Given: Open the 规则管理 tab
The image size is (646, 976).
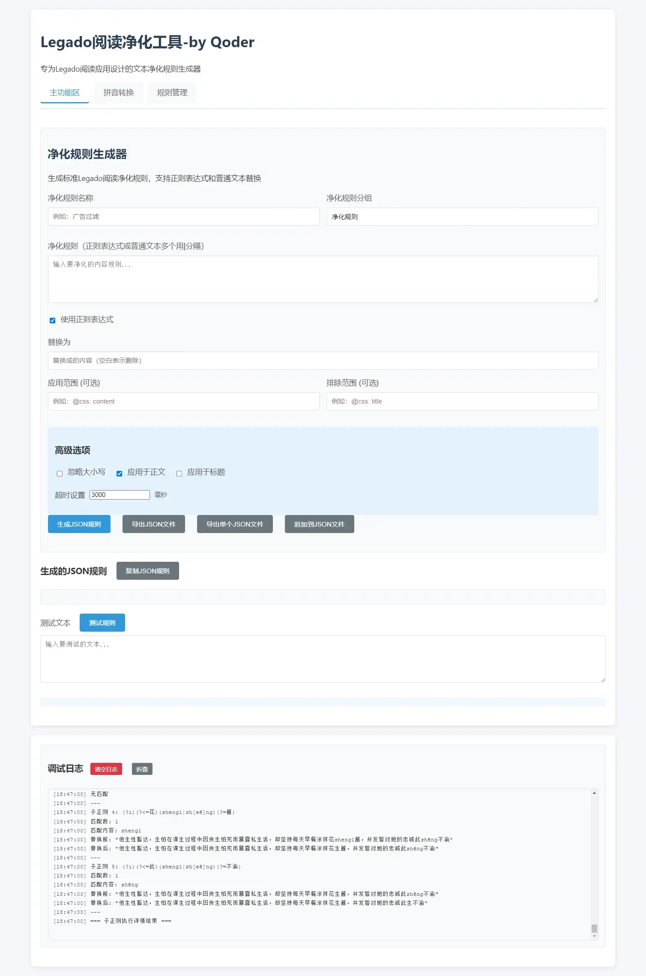Looking at the screenshot, I should [172, 93].
